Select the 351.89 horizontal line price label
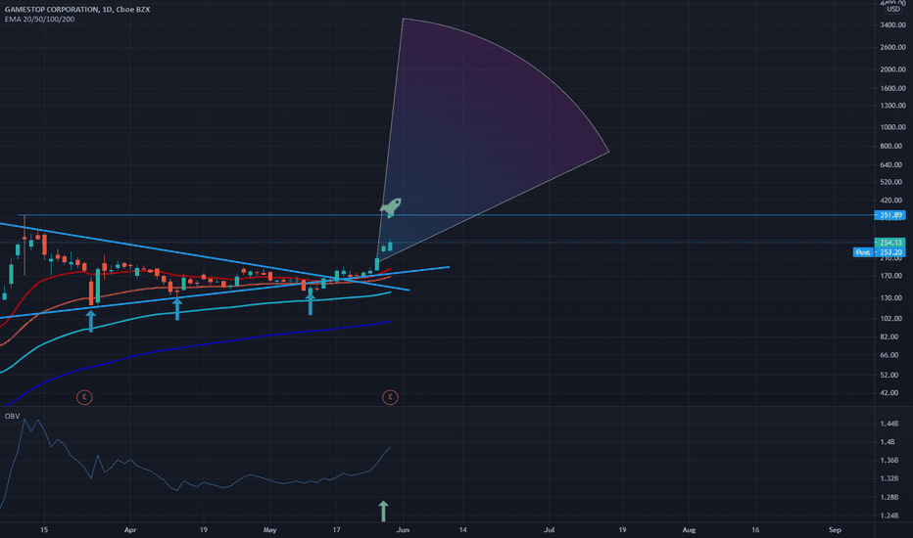The width and height of the screenshot is (913, 538). point(889,215)
